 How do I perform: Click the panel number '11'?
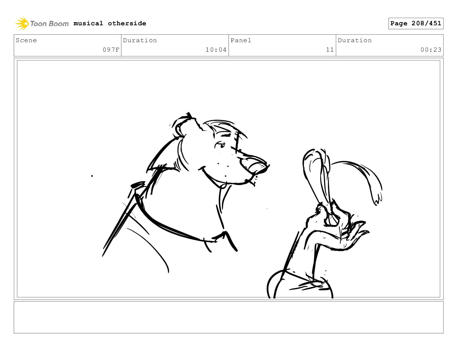[330, 50]
